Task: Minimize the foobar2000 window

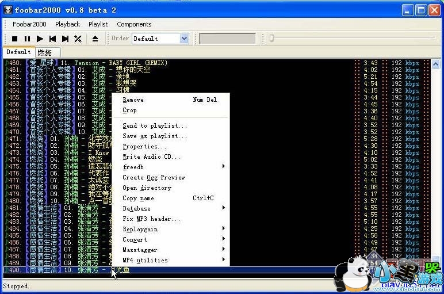Action: click(408, 10)
